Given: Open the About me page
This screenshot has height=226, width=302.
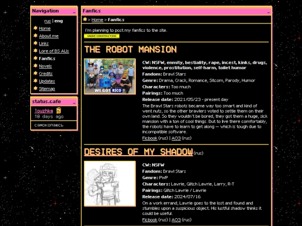Looking at the screenshot, I should pos(49,36).
